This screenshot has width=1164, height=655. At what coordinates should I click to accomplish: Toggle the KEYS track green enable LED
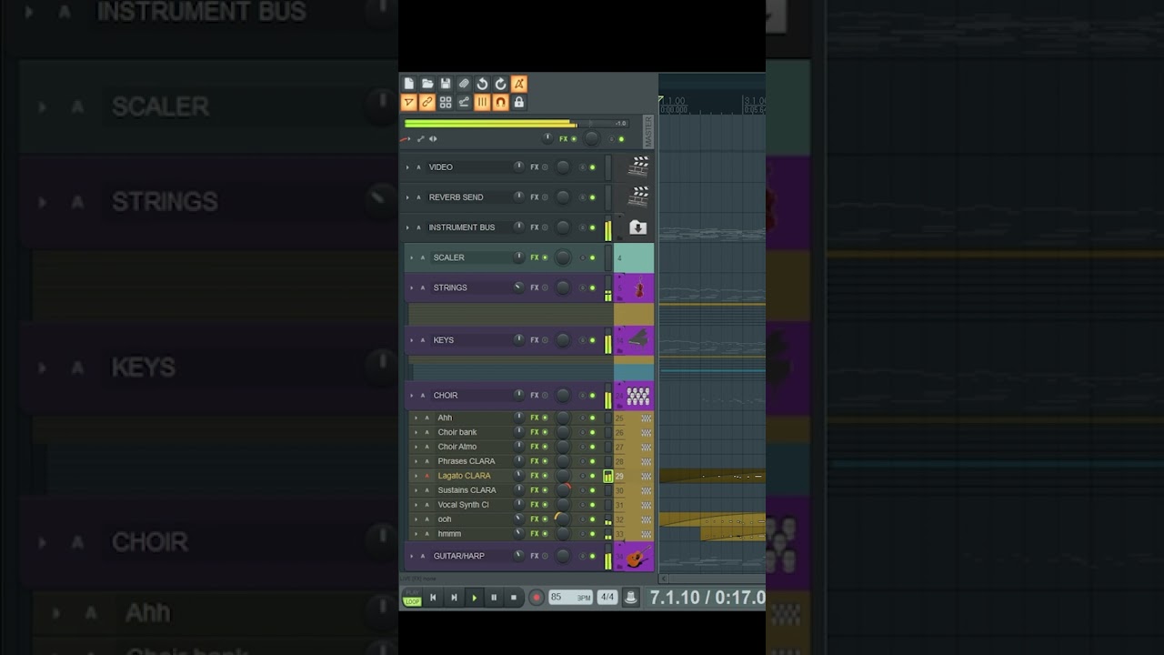(592, 340)
